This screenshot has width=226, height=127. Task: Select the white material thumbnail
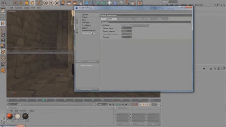coord(18,116)
